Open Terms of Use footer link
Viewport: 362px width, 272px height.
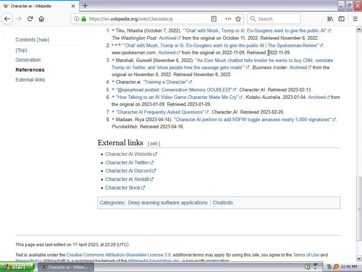point(306,255)
